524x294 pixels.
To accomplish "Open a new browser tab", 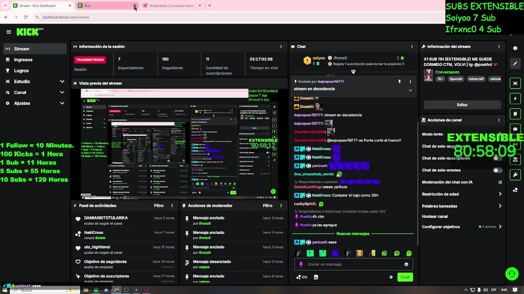I will coord(209,6).
